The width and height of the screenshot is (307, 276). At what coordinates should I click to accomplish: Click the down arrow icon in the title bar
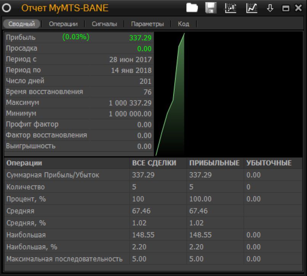click(270, 8)
